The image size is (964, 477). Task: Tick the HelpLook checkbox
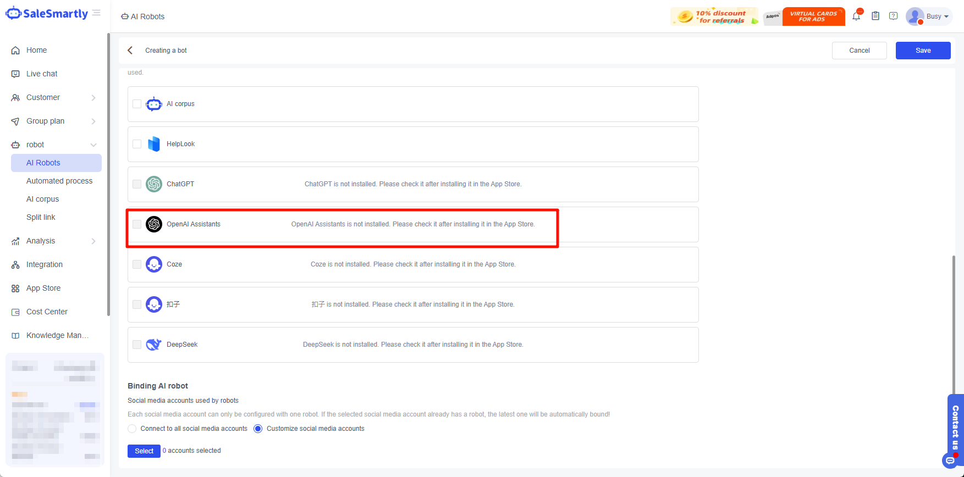[x=137, y=144]
